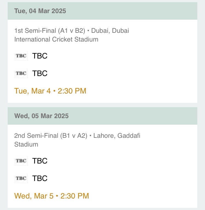
Task: Tap the 'Lahore, Gaddafi' venue text
Action: coord(117,136)
